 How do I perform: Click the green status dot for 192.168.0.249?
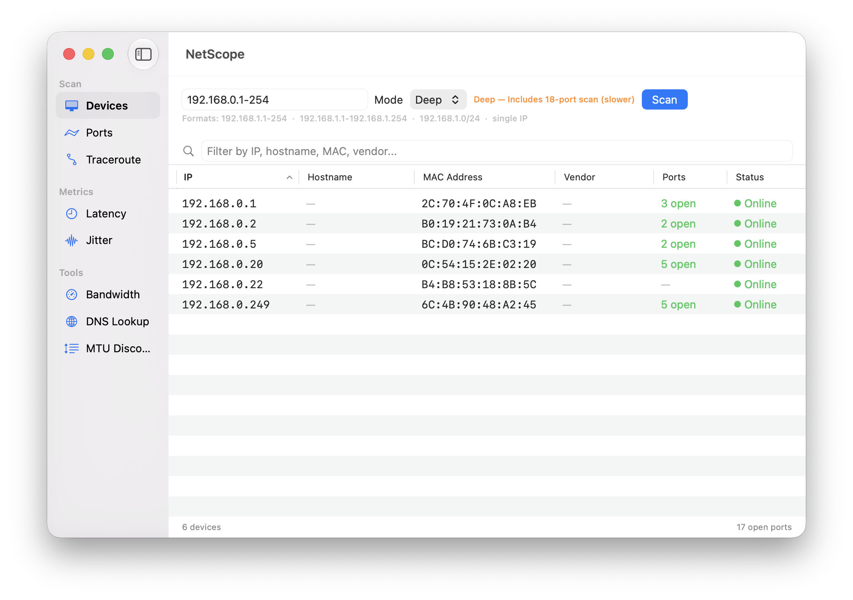(x=738, y=304)
